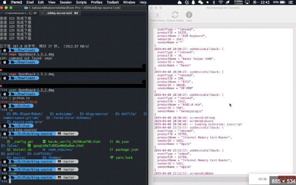Image resolution: width=296 pixels, height=185 pixels.
Task: Click '_config.yml' in the ls output
Action: pos(23,142)
